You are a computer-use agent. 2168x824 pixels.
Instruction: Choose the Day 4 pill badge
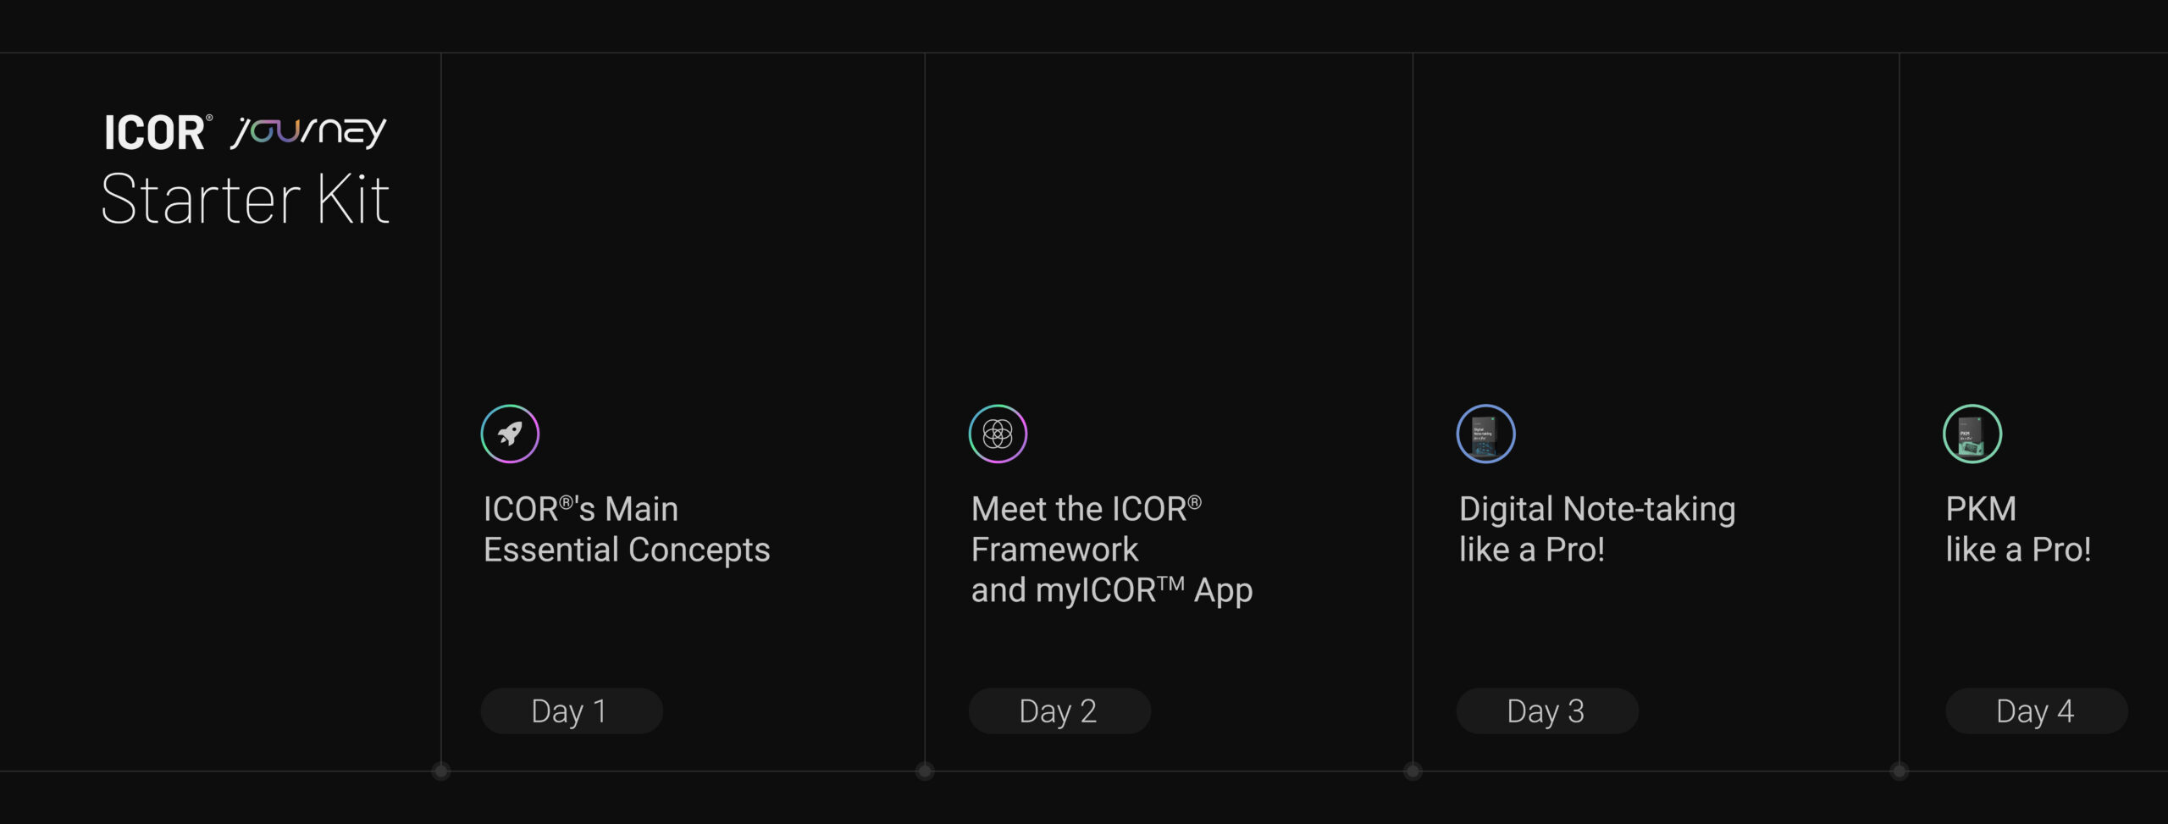[x=2035, y=711]
